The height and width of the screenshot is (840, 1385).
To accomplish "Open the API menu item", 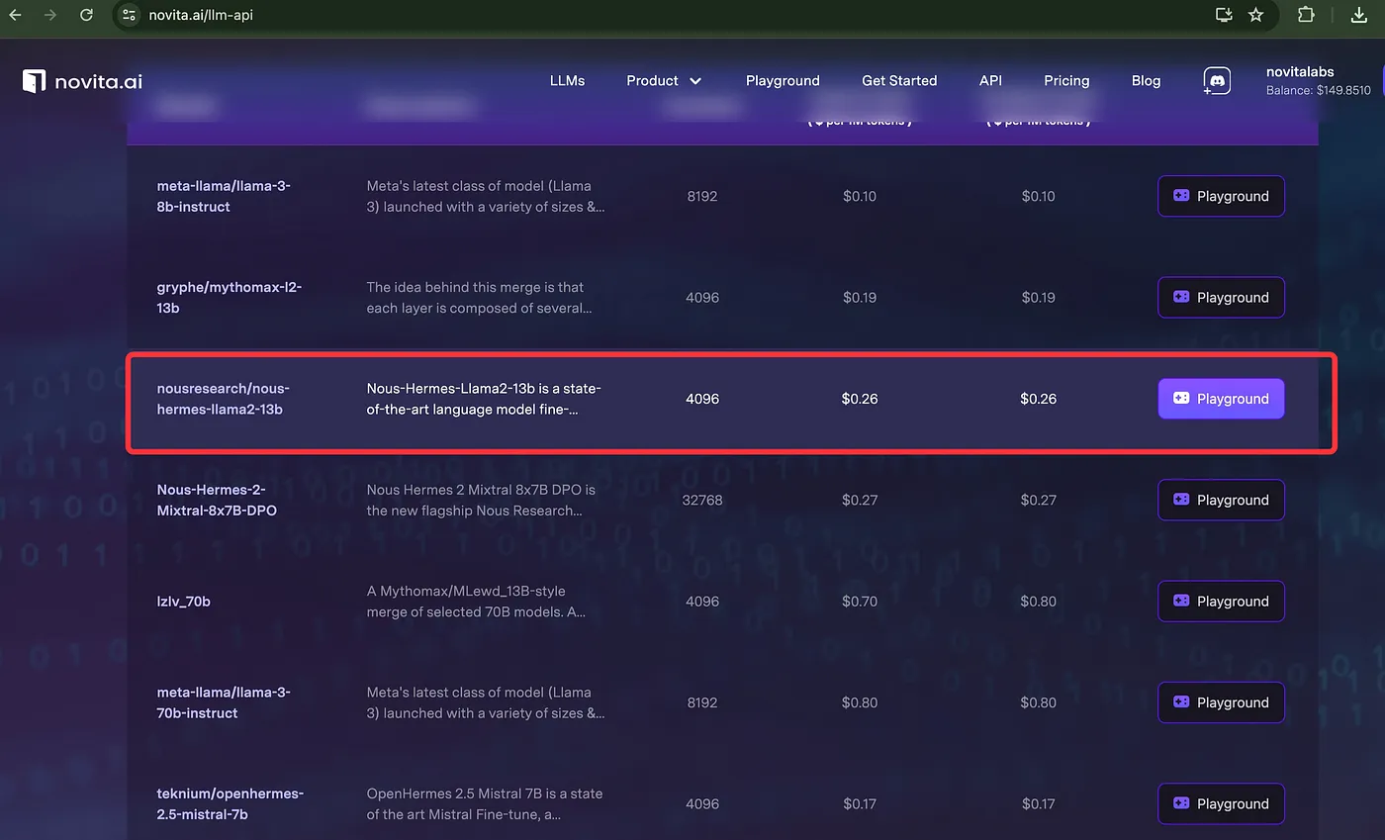I will tap(990, 81).
